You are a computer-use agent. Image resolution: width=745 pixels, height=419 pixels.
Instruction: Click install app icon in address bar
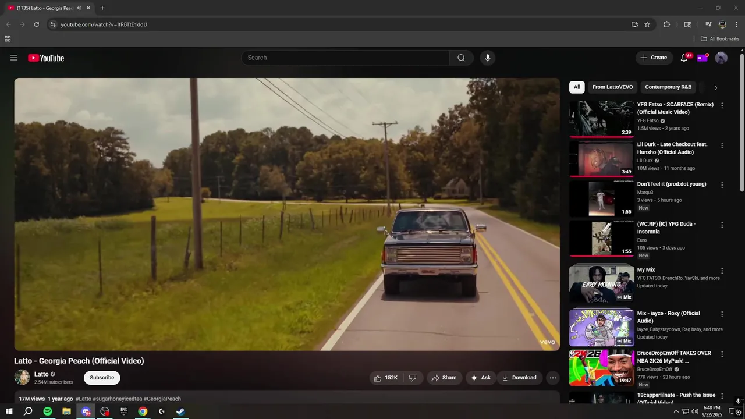(x=634, y=24)
